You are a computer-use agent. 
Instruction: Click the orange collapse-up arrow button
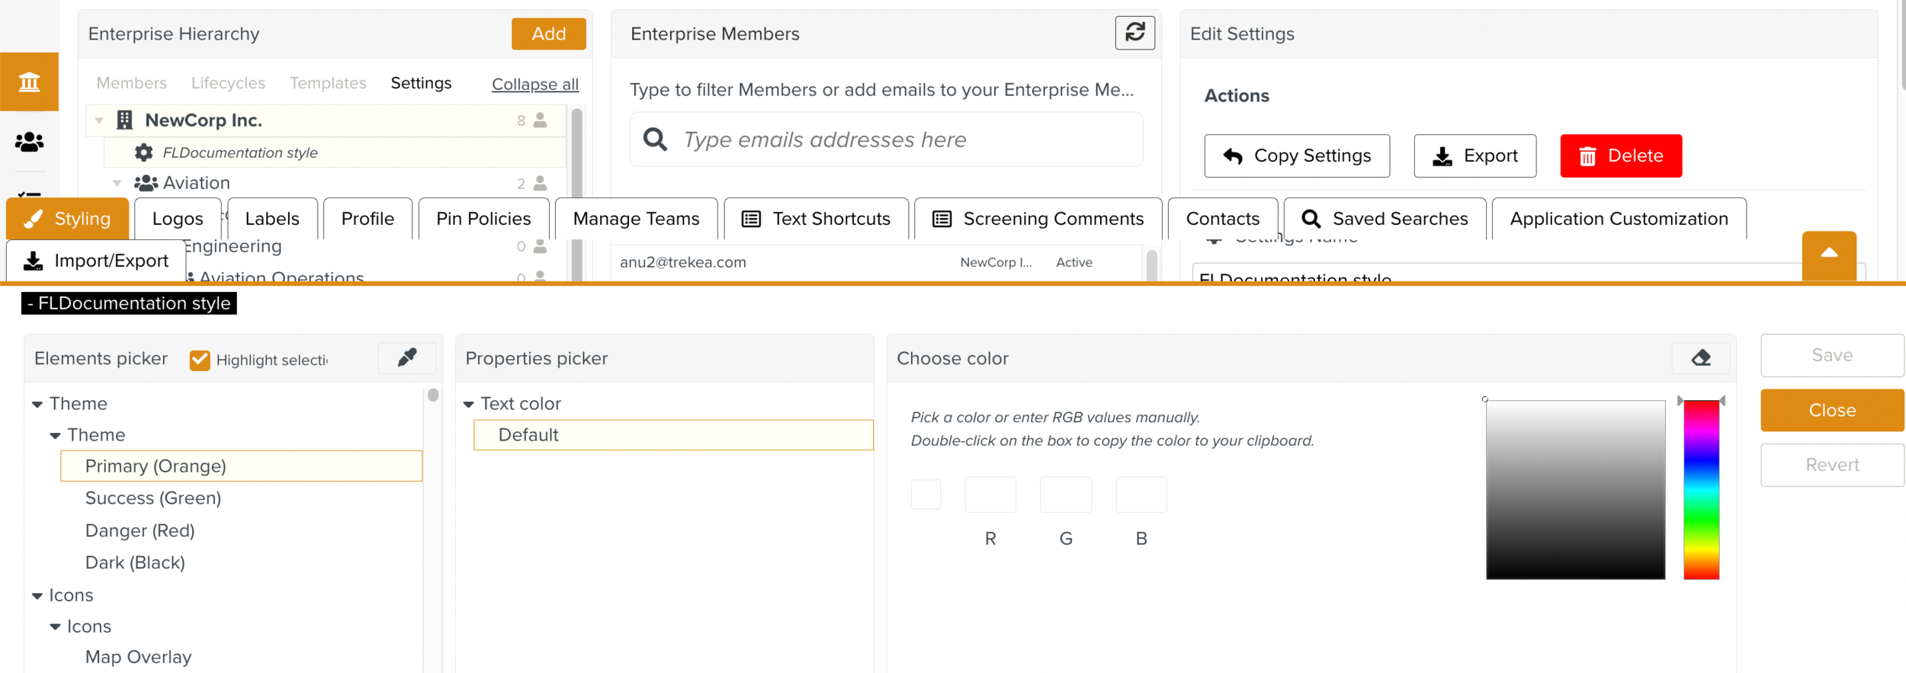click(x=1828, y=255)
